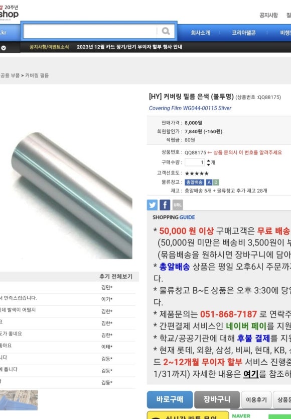Select warehouse badge A
291x419 pixels.
coord(209,182)
